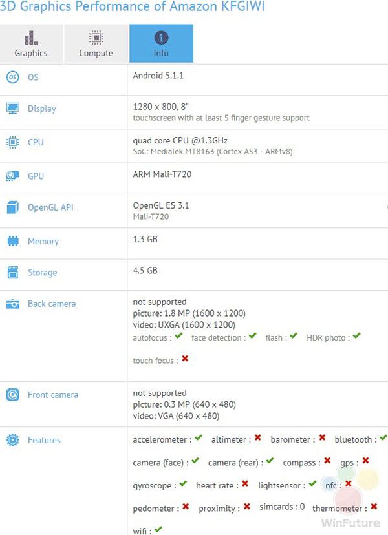The image size is (388, 535).
Task: Click the Features gear icon
Action: coord(13,440)
